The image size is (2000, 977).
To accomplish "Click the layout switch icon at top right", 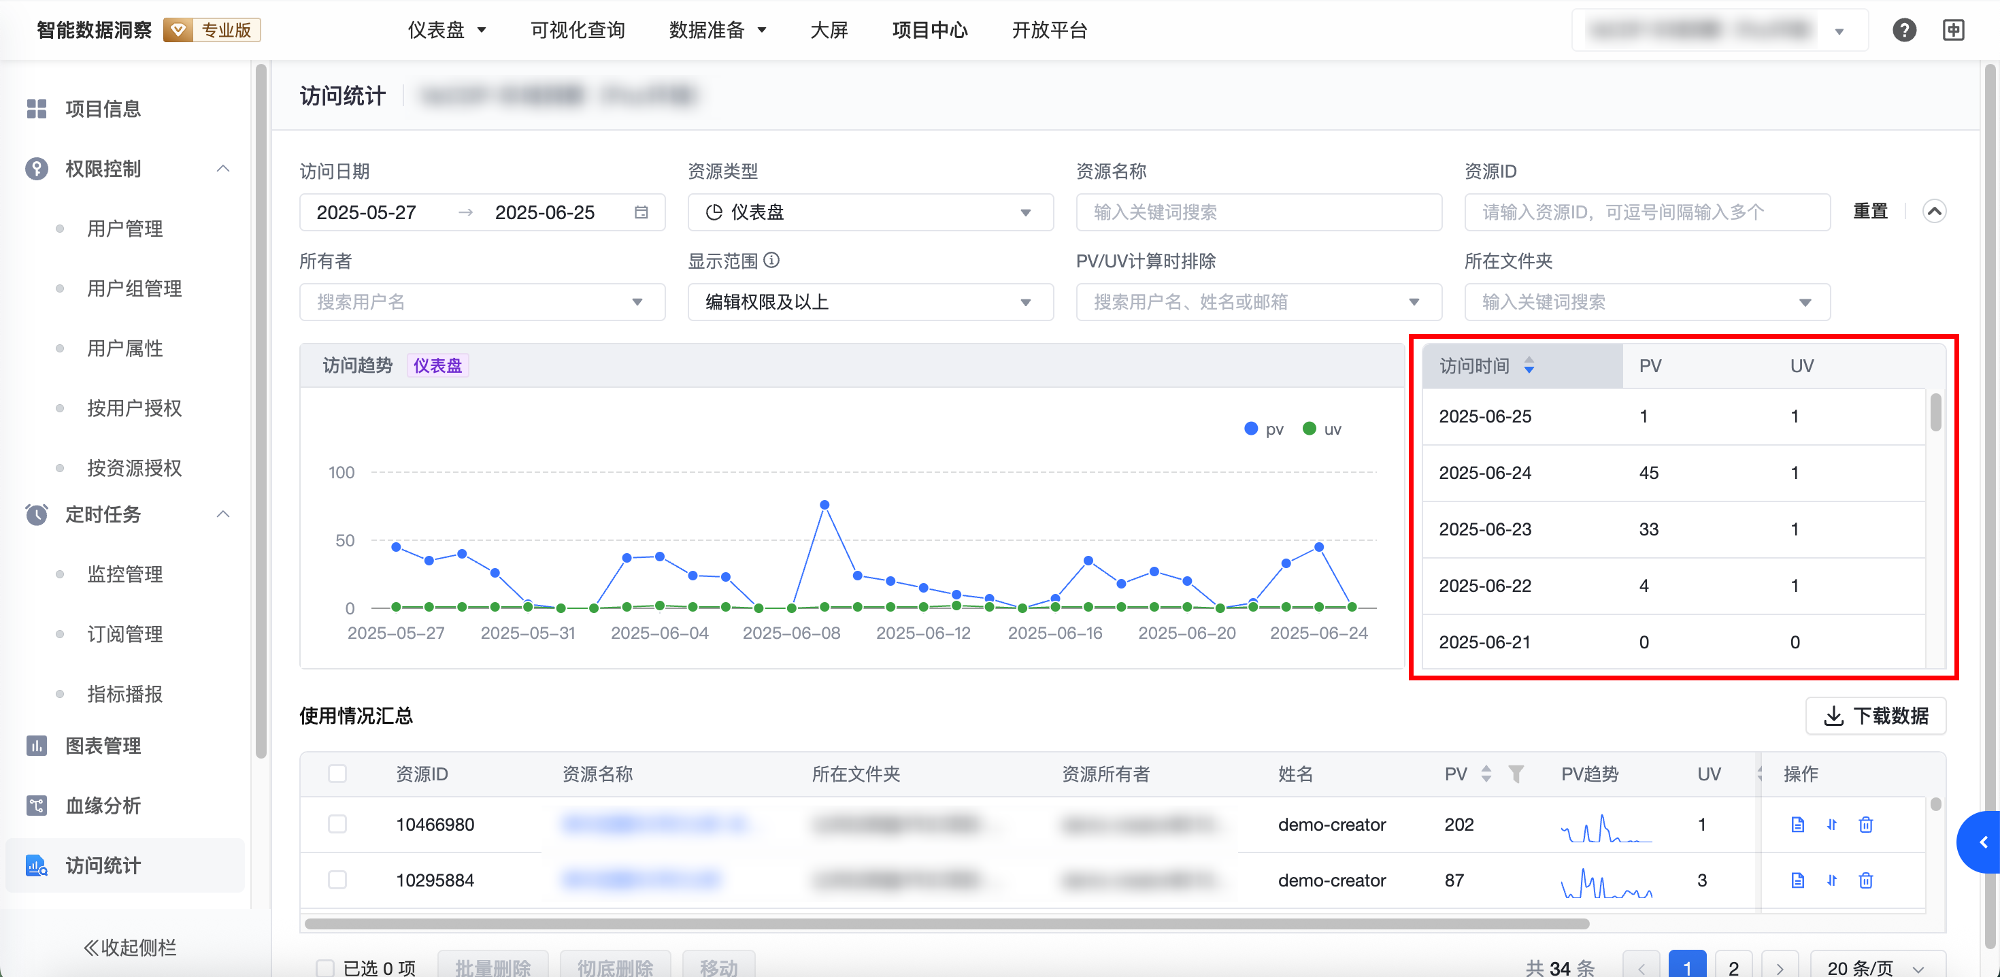I will (1954, 31).
